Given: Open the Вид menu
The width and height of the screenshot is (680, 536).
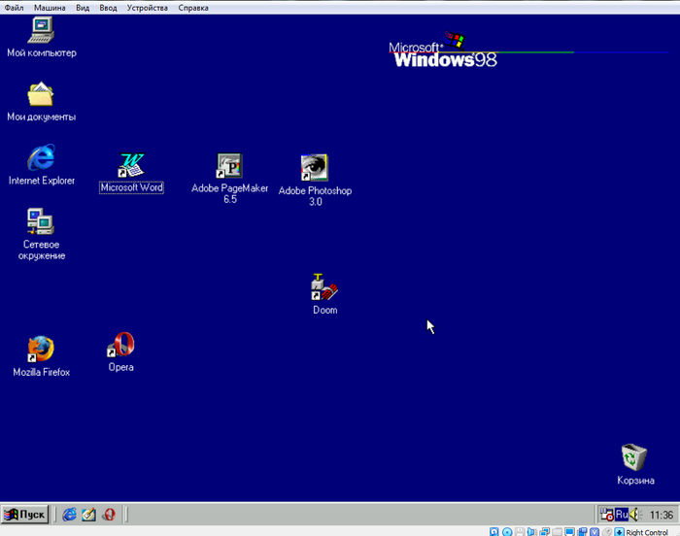Looking at the screenshot, I should click(83, 8).
